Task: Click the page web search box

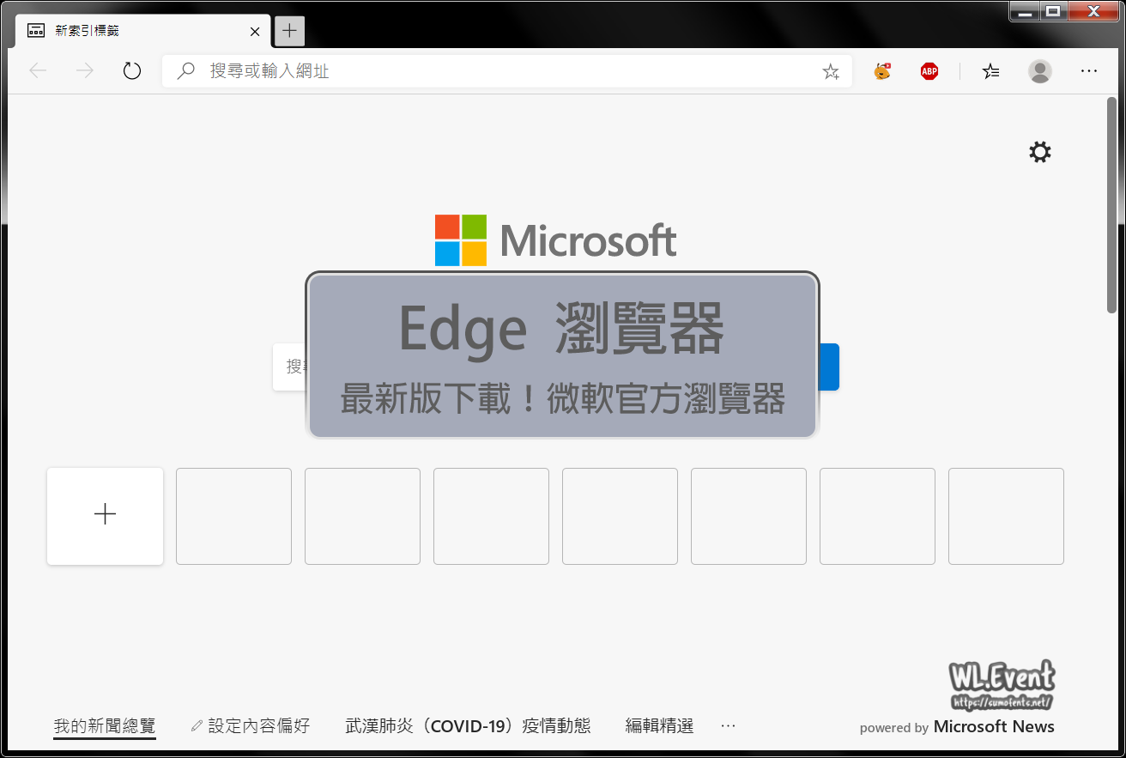Action: (290, 367)
